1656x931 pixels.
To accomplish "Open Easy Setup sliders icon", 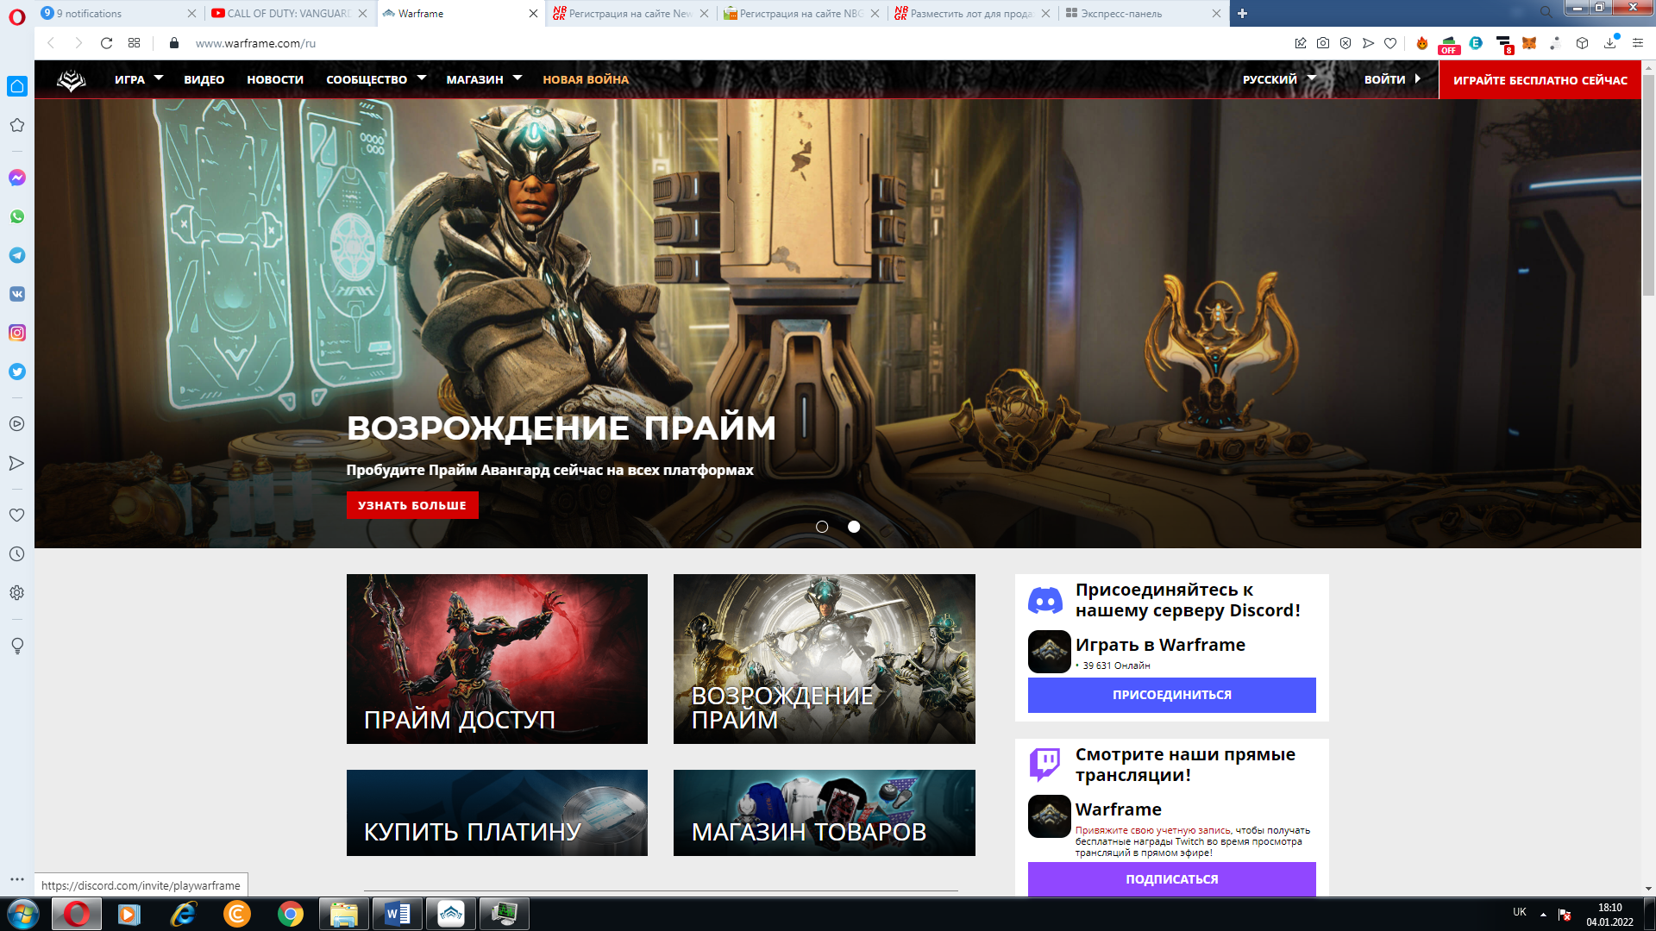I will click(x=1638, y=43).
